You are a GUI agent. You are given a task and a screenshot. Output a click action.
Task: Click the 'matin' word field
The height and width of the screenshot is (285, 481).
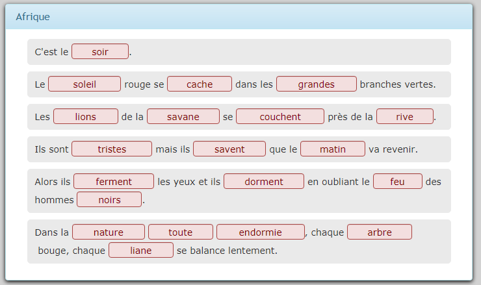333,149
